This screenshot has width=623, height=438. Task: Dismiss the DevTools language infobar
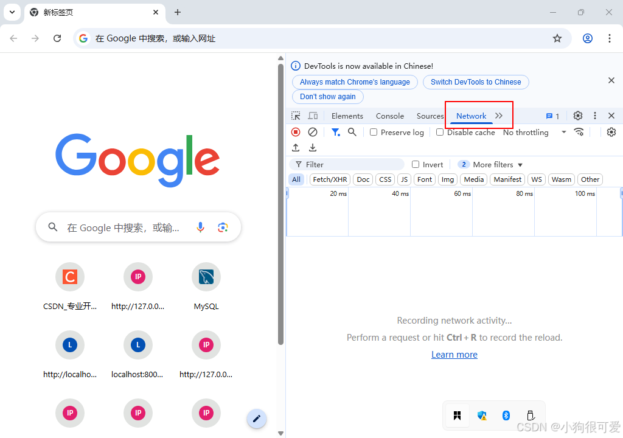(611, 80)
